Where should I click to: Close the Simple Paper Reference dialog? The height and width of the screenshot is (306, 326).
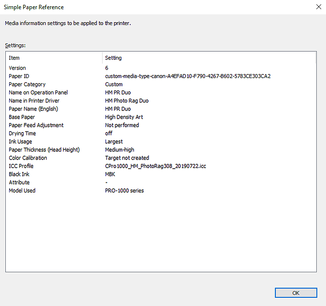tap(318, 7)
